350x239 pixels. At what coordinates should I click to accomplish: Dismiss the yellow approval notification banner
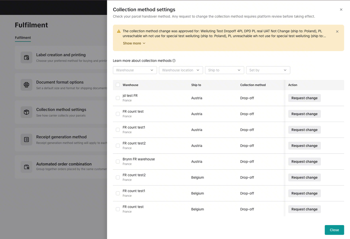(x=337, y=31)
